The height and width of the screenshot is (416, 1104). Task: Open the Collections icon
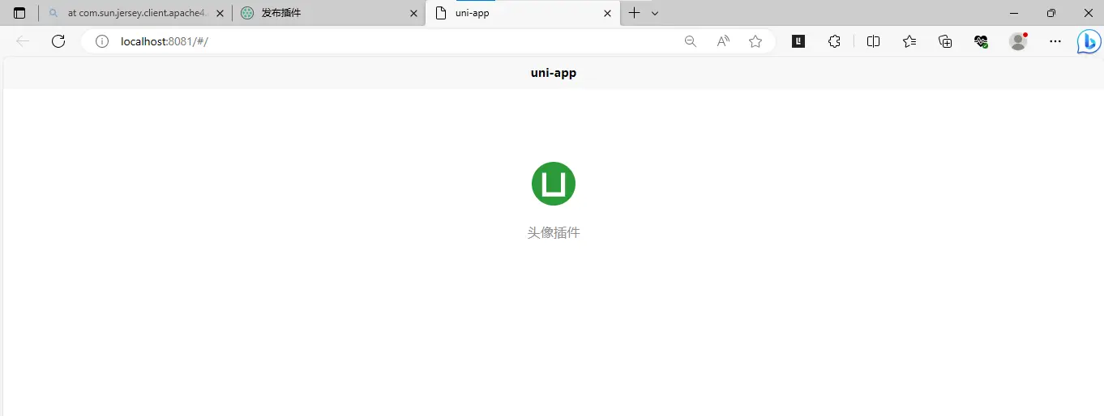click(945, 41)
